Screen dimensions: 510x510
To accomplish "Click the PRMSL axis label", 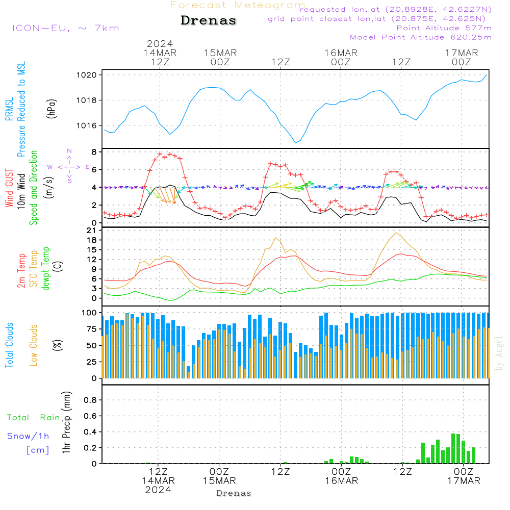I will (9, 109).
